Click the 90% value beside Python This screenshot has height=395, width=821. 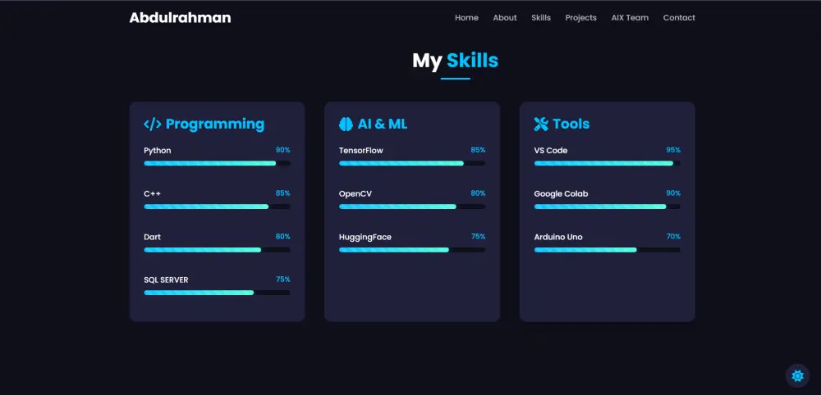pos(282,150)
